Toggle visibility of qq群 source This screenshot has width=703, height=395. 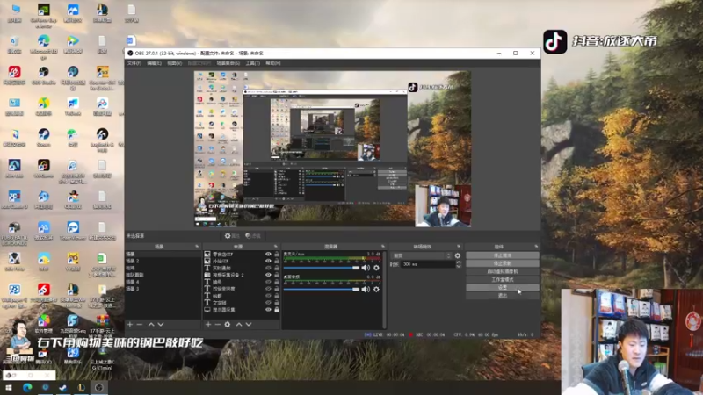(x=268, y=296)
